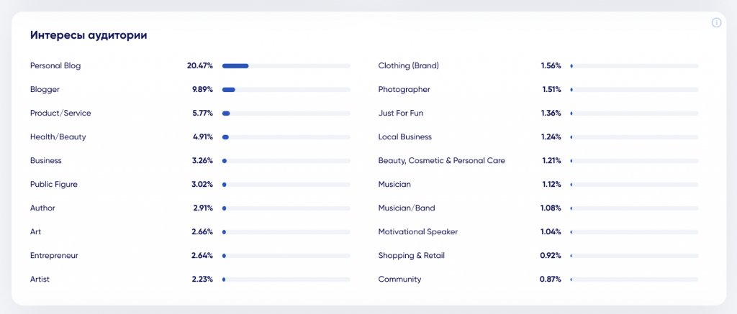Click the Health/Beauty 4.91% value
Viewport: 737px width, 314px height.
pos(202,137)
